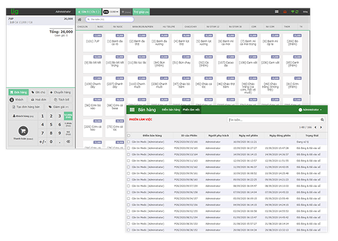Open the Administrator user dropdown in Bán hàng

(x=310, y=110)
